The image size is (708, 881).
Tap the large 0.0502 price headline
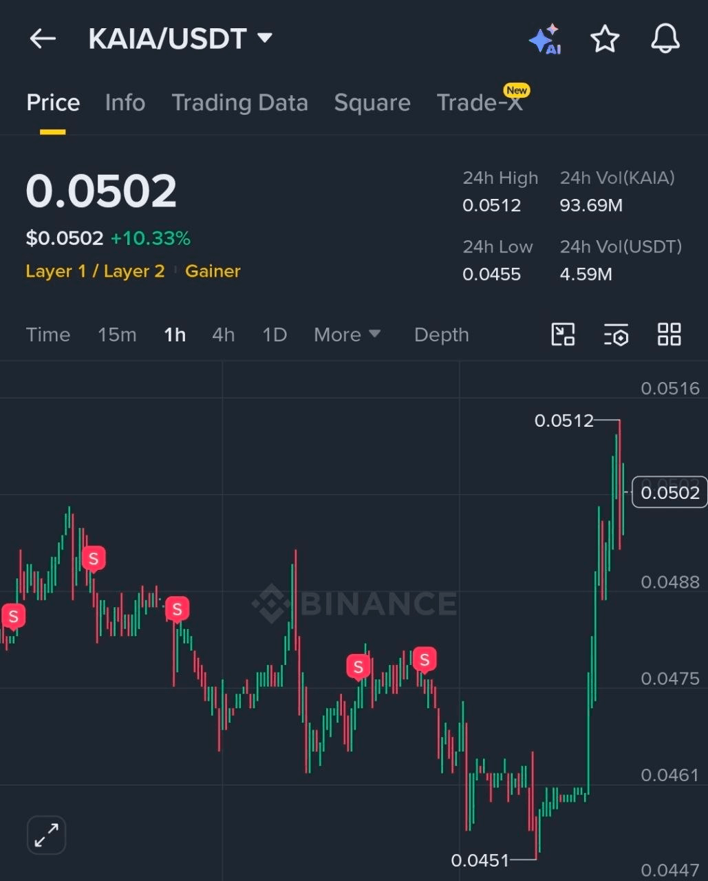click(x=101, y=191)
